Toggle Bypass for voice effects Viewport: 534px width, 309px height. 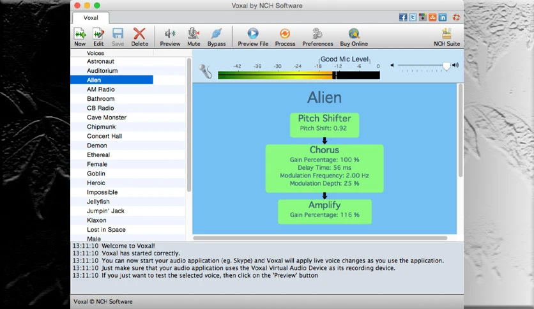click(x=217, y=37)
